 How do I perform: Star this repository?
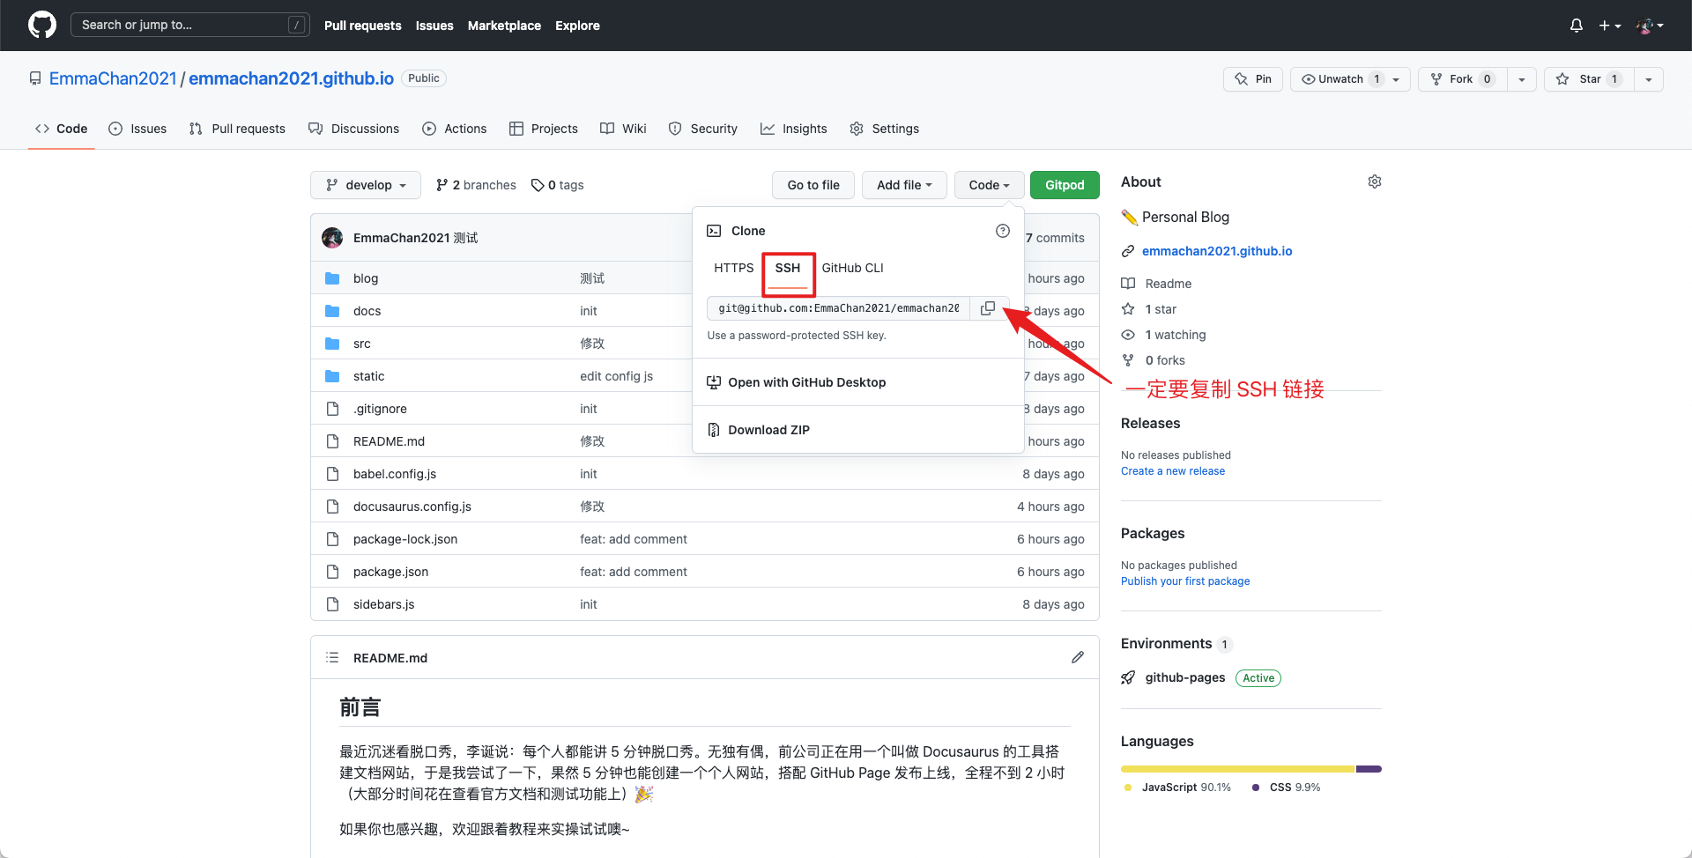(1589, 79)
